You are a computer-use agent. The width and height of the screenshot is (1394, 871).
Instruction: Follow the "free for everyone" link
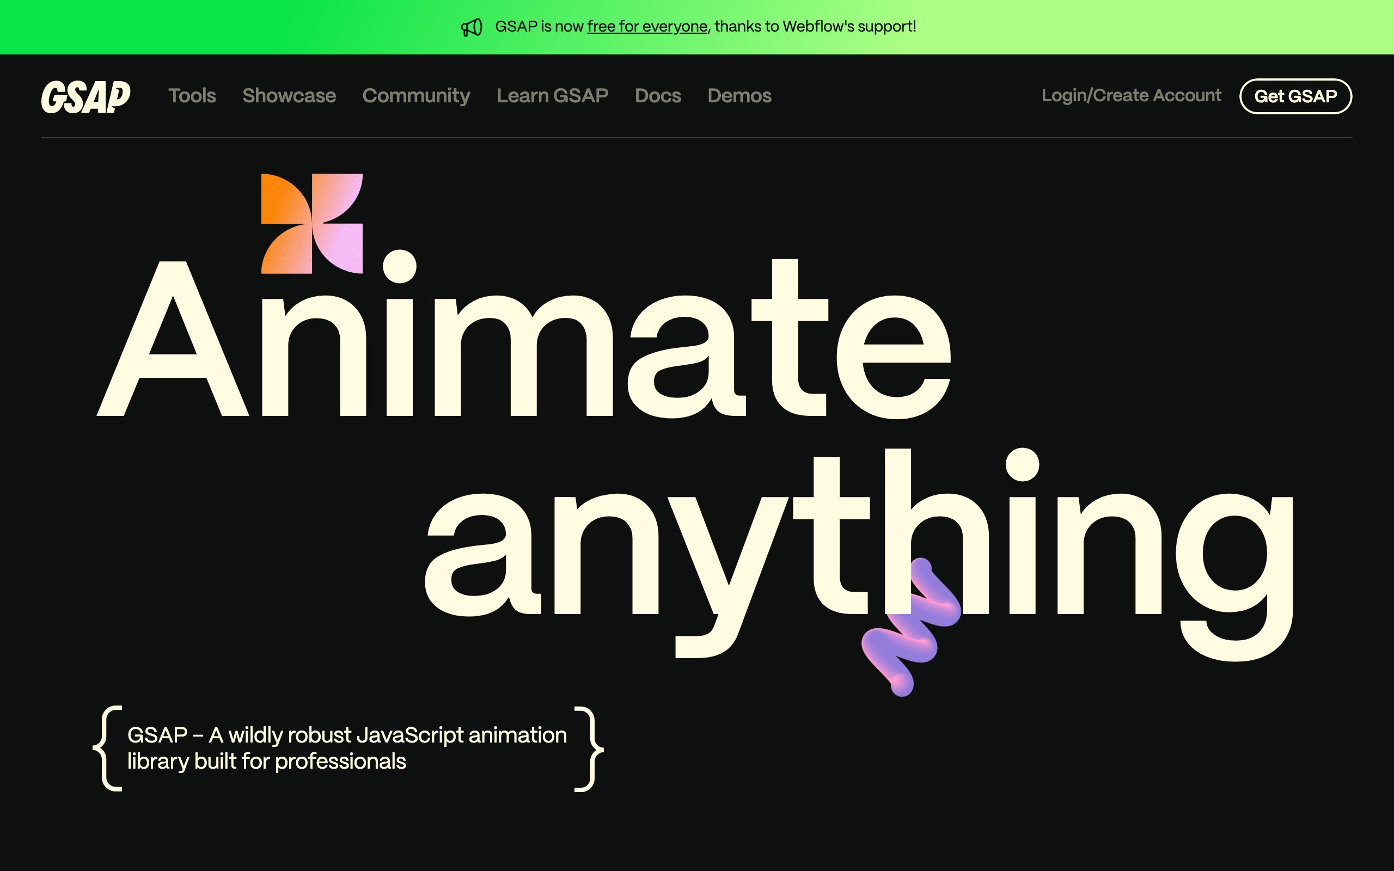(647, 27)
